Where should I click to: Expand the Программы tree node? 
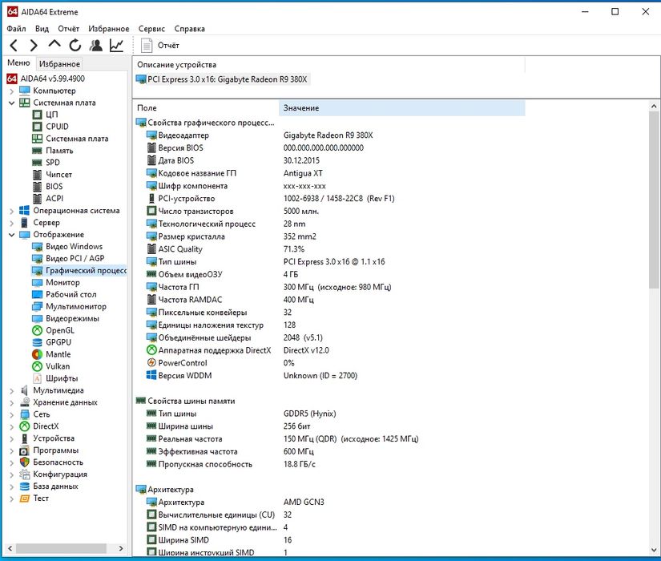coord(11,450)
